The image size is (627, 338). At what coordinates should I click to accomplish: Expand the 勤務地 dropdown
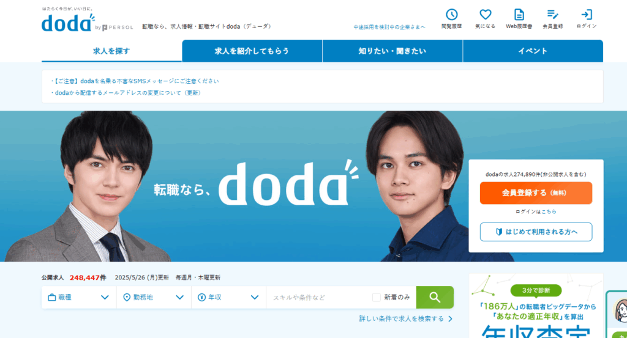(x=154, y=297)
